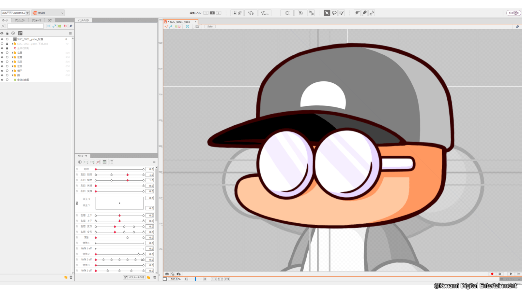Select the manual mesh edit tool
The width and height of the screenshot is (522, 293).
point(251,13)
